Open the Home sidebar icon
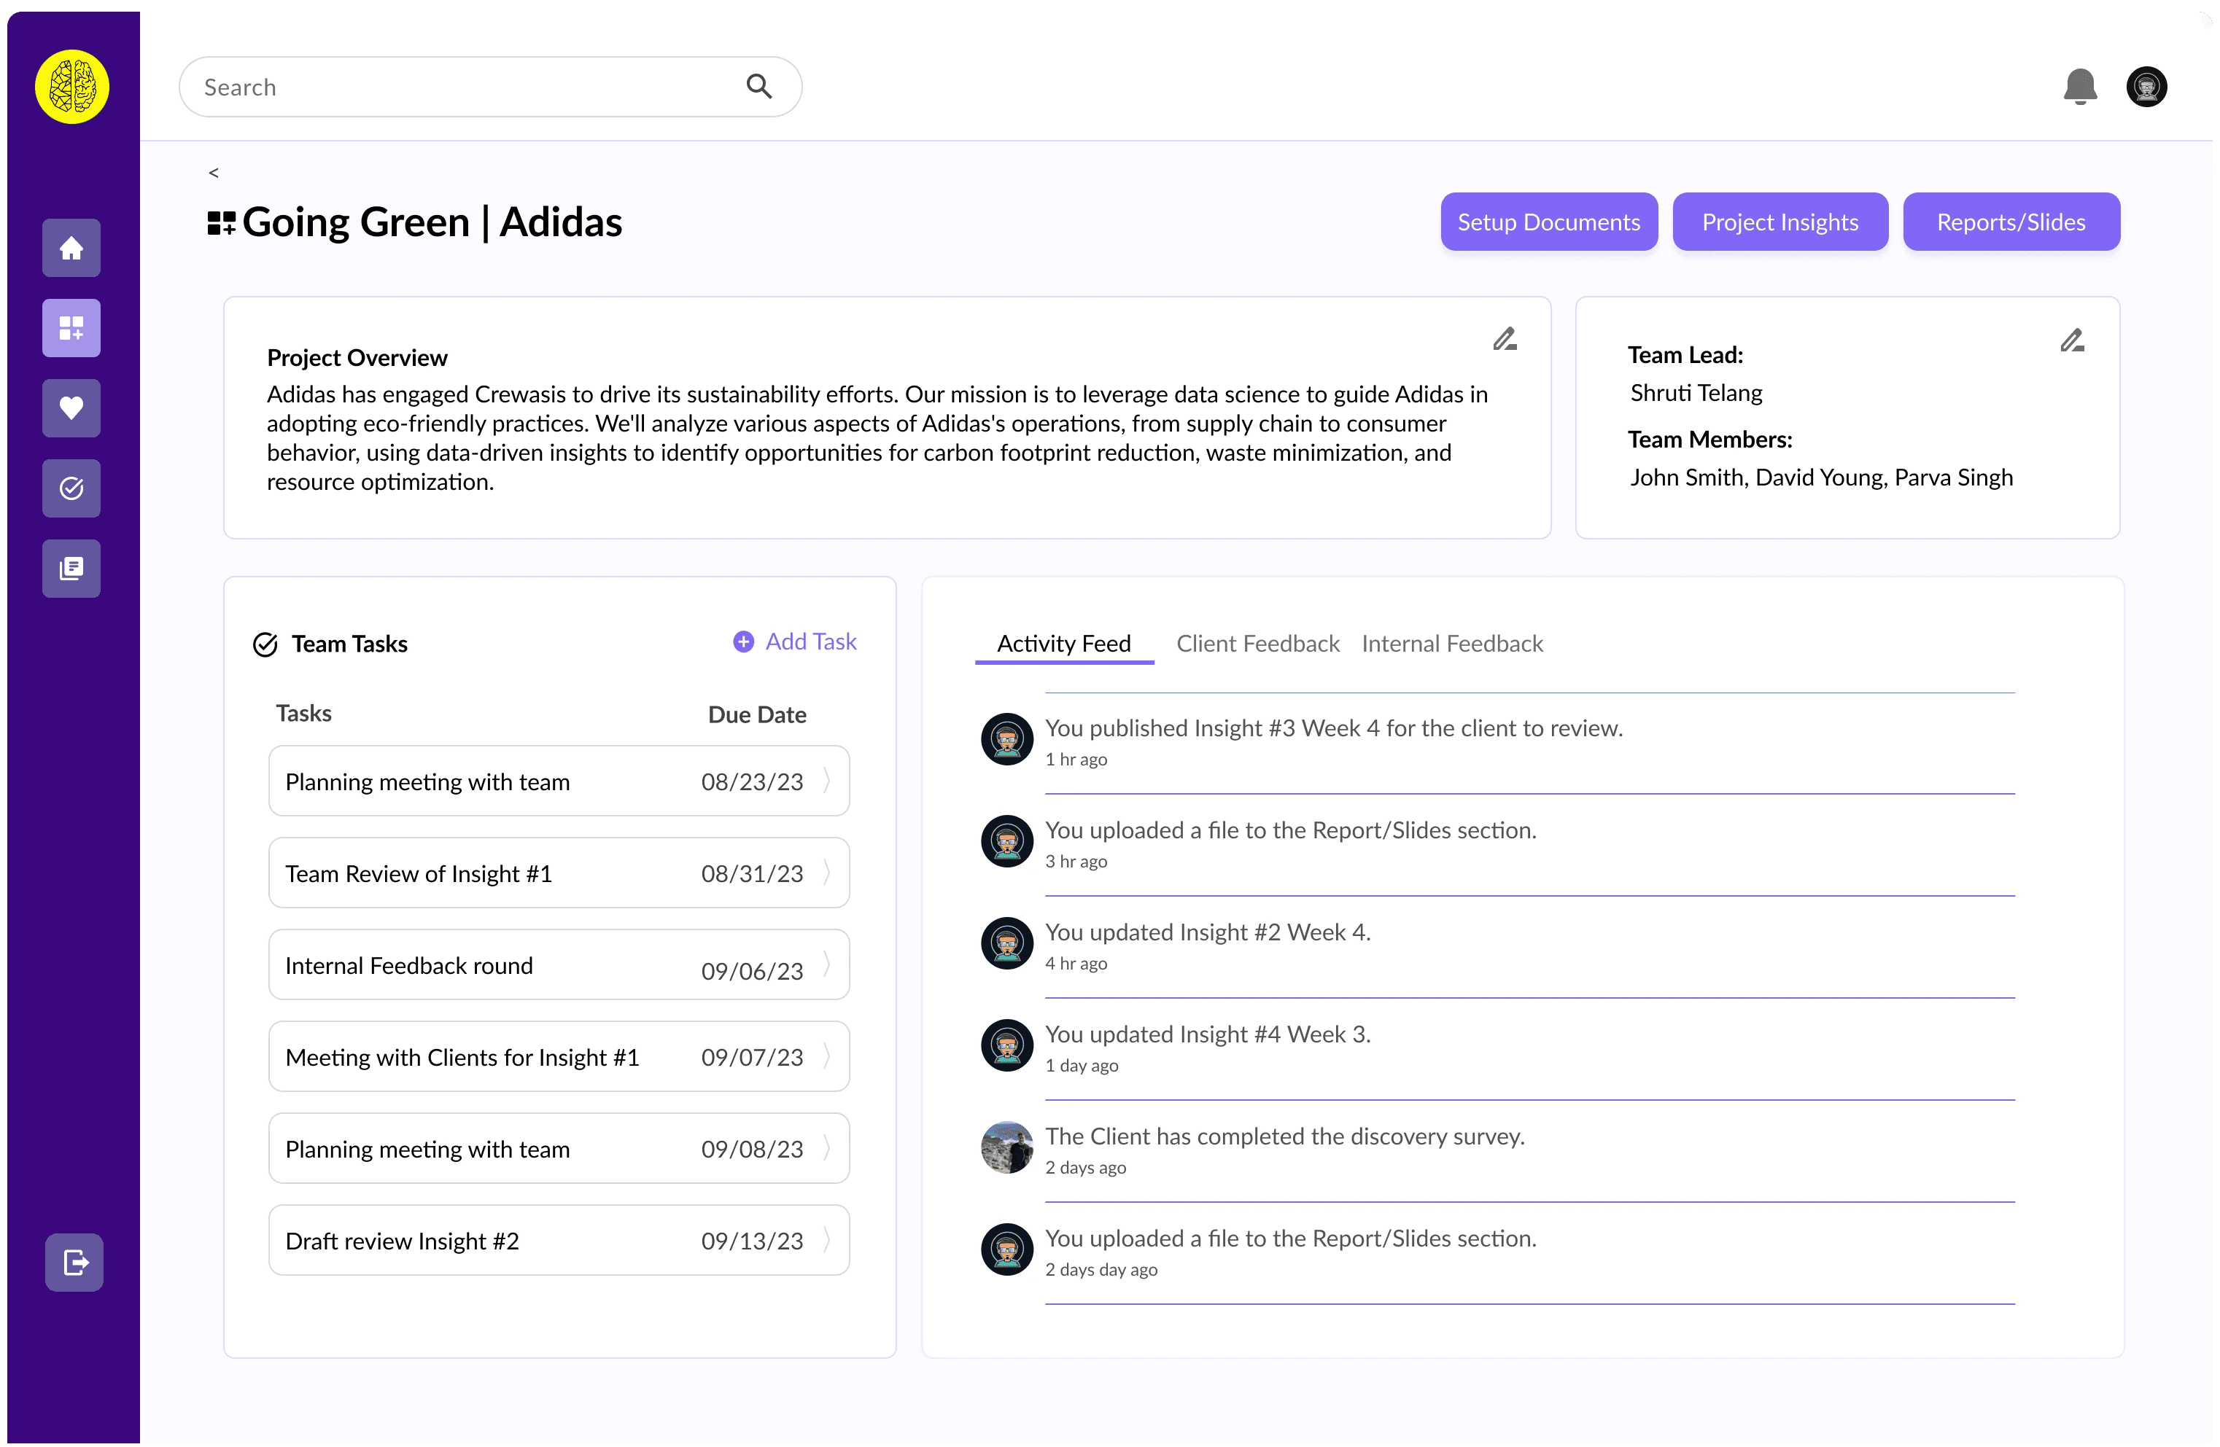Image resolution: width=2220 pixels, height=1447 pixels. pyautogui.click(x=71, y=248)
